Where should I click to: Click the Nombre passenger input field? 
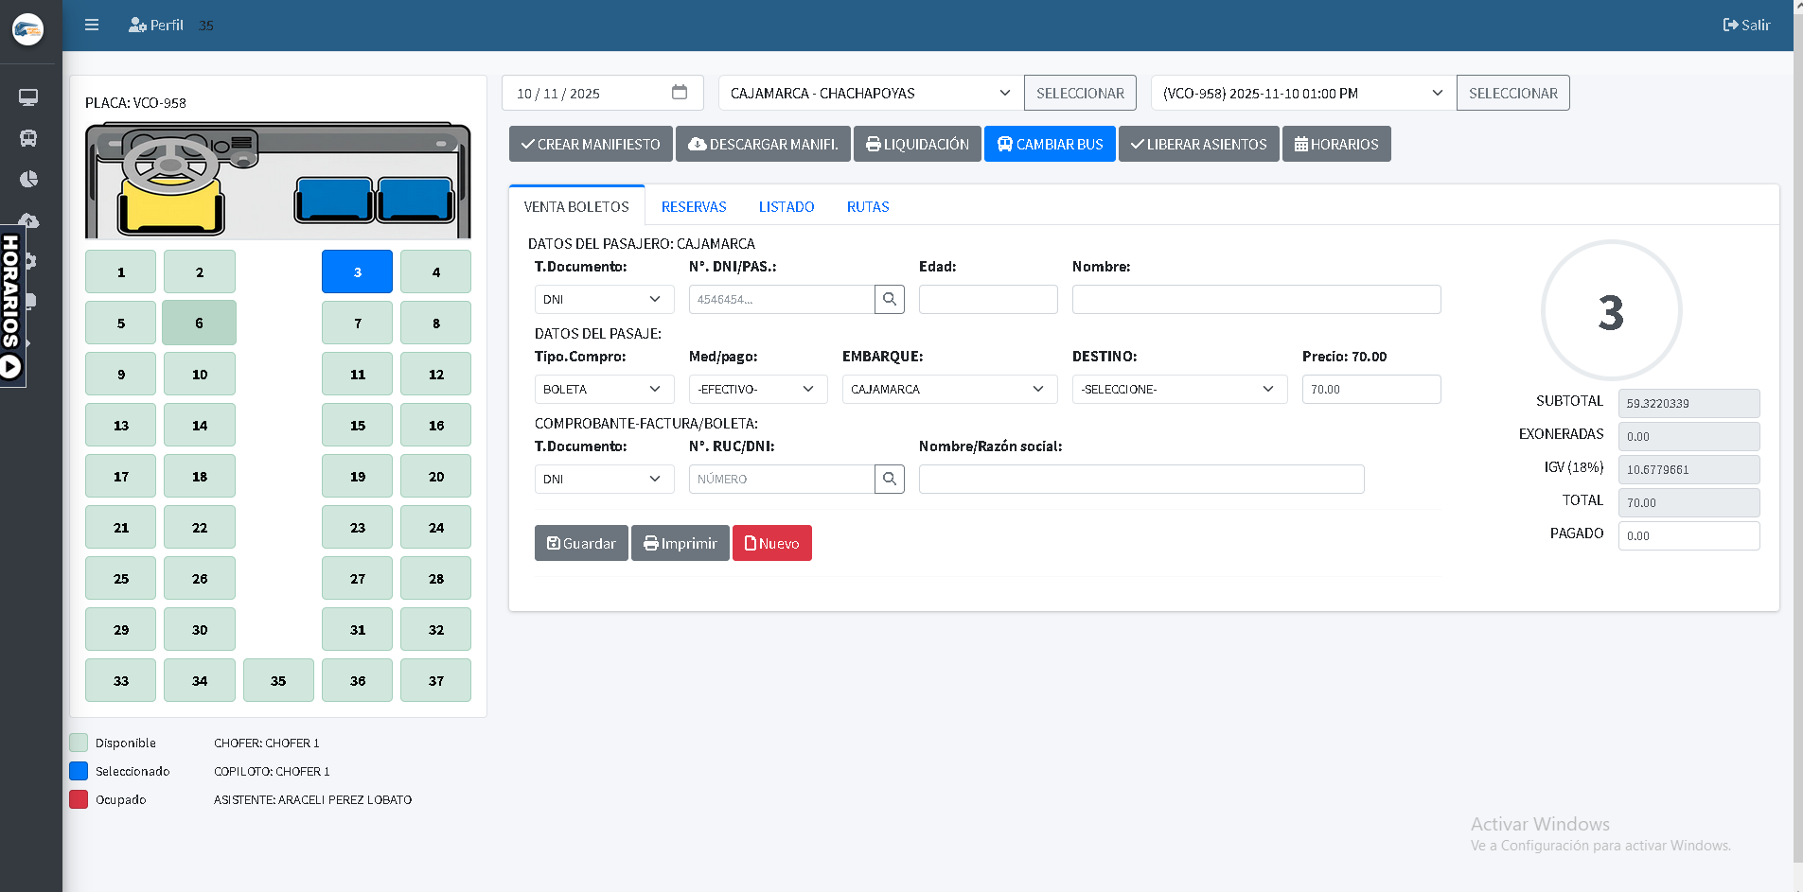click(x=1255, y=300)
